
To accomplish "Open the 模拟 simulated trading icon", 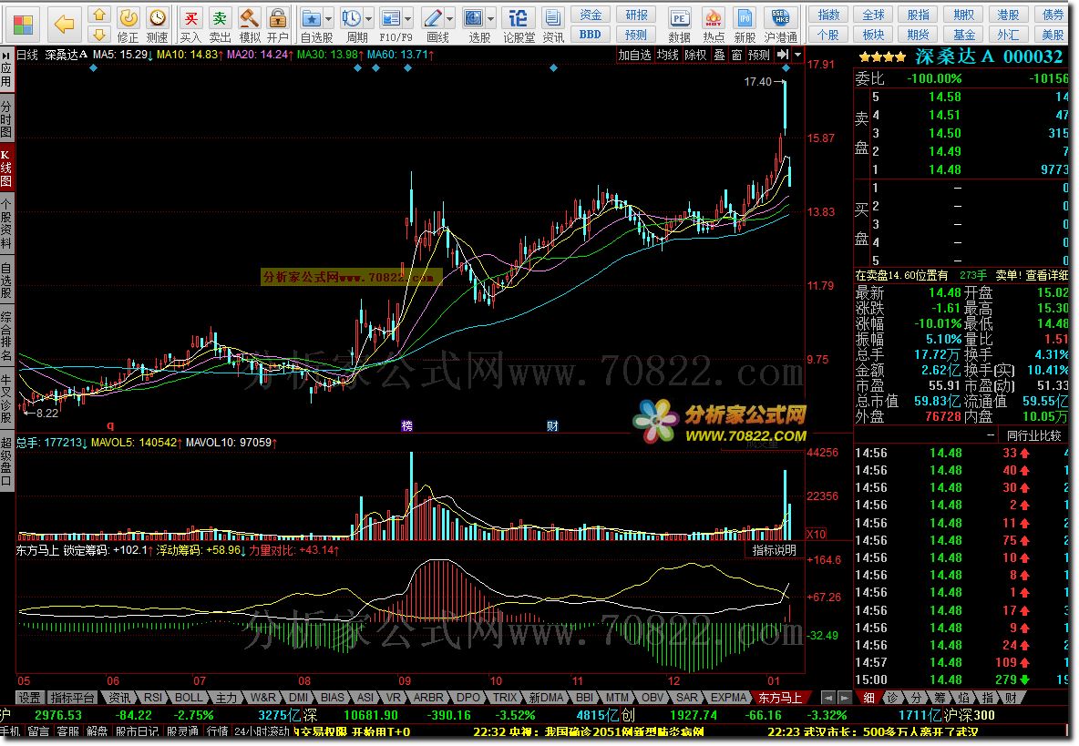I will [x=249, y=24].
